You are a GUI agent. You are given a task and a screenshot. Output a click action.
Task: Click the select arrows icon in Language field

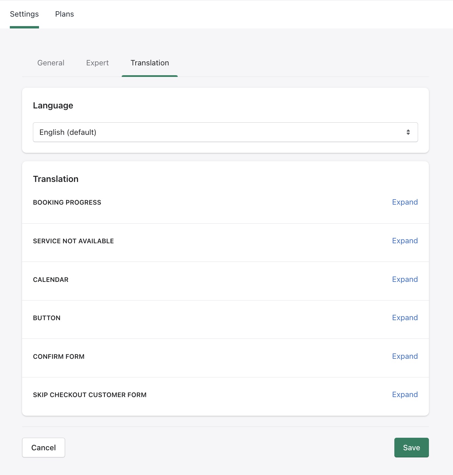(408, 132)
